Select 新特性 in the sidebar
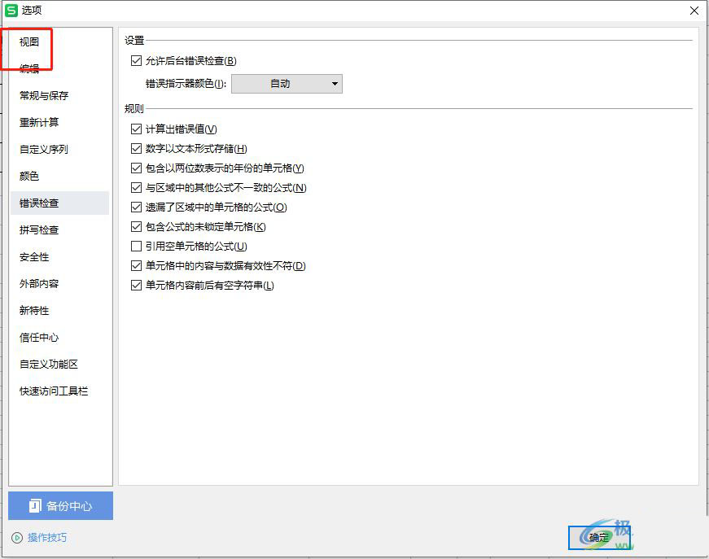The height and width of the screenshot is (559, 709). tap(34, 311)
